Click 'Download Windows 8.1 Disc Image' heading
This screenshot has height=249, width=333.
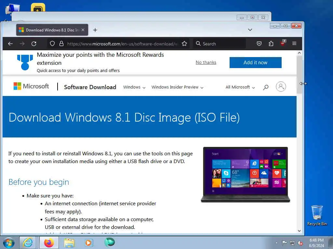[124, 117]
